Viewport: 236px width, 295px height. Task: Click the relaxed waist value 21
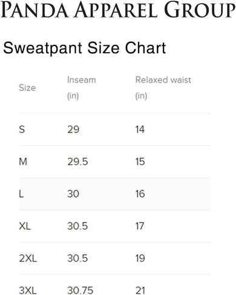pyautogui.click(x=140, y=290)
